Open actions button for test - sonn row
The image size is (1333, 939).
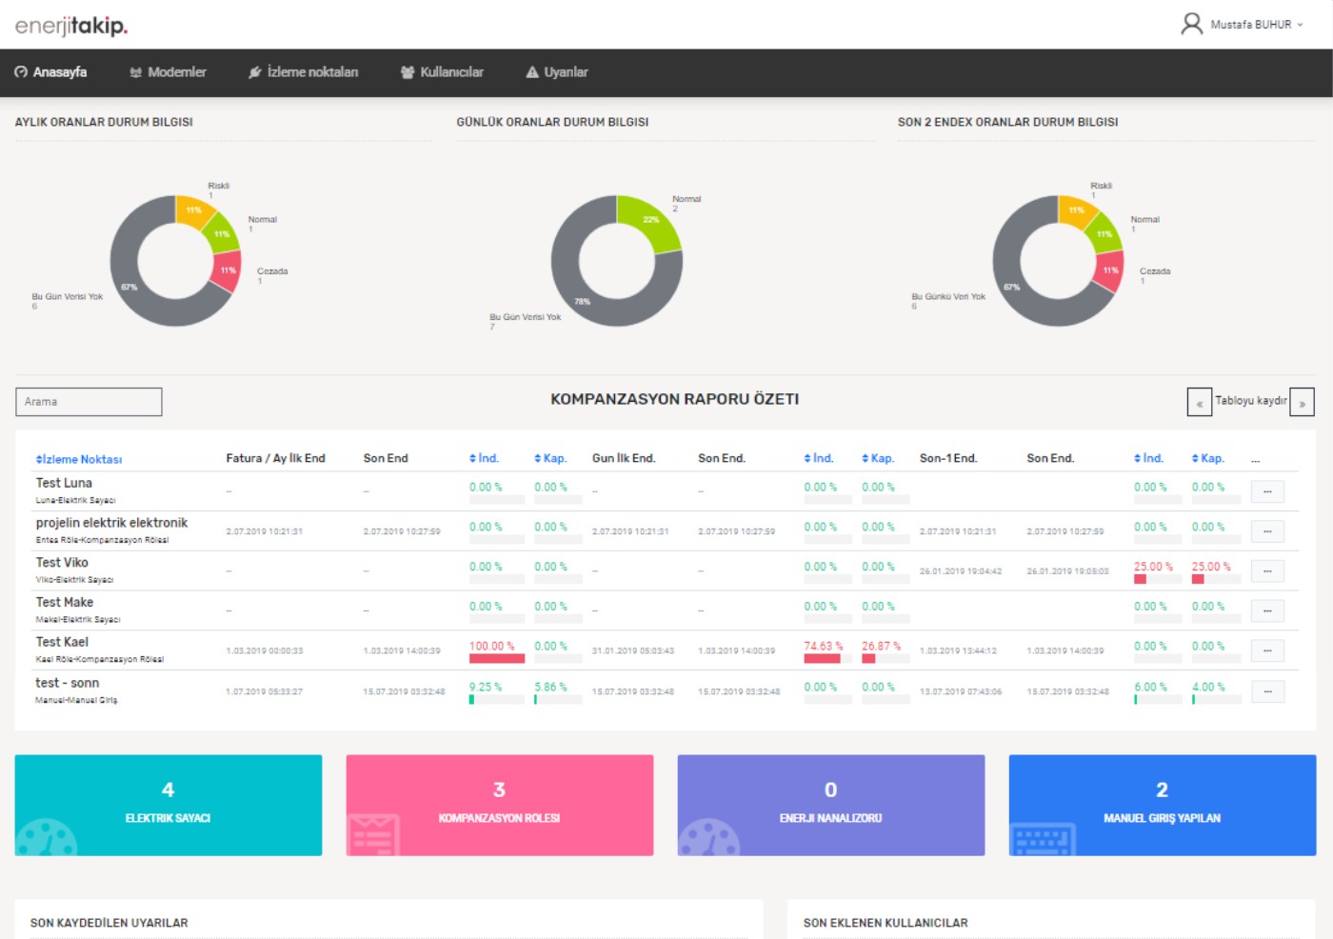tap(1267, 691)
